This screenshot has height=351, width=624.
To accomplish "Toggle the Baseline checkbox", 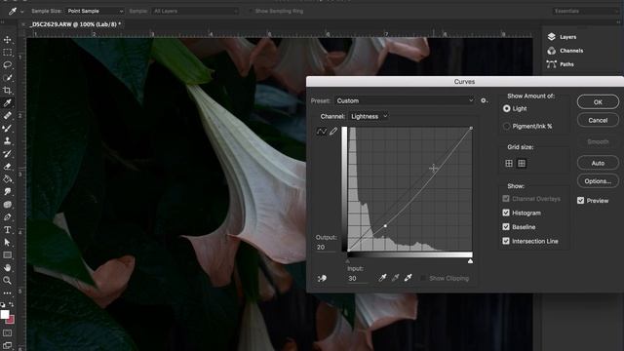I will [x=506, y=227].
